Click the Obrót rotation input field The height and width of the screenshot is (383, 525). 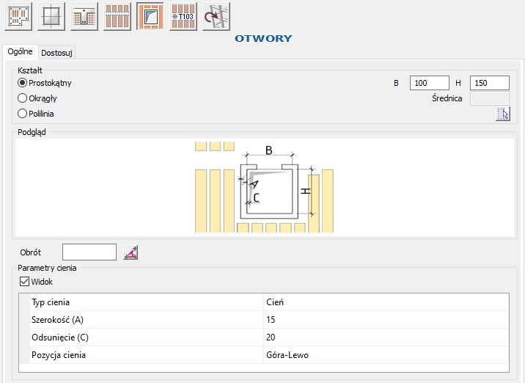point(89,252)
